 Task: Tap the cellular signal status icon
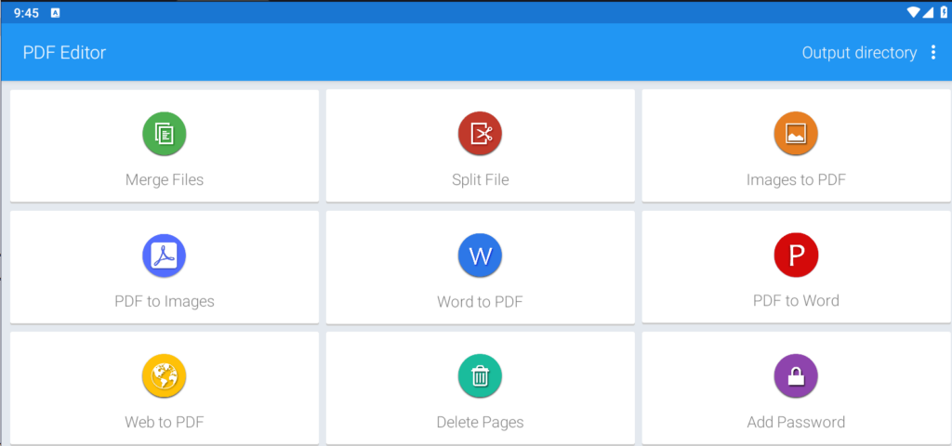[929, 13]
